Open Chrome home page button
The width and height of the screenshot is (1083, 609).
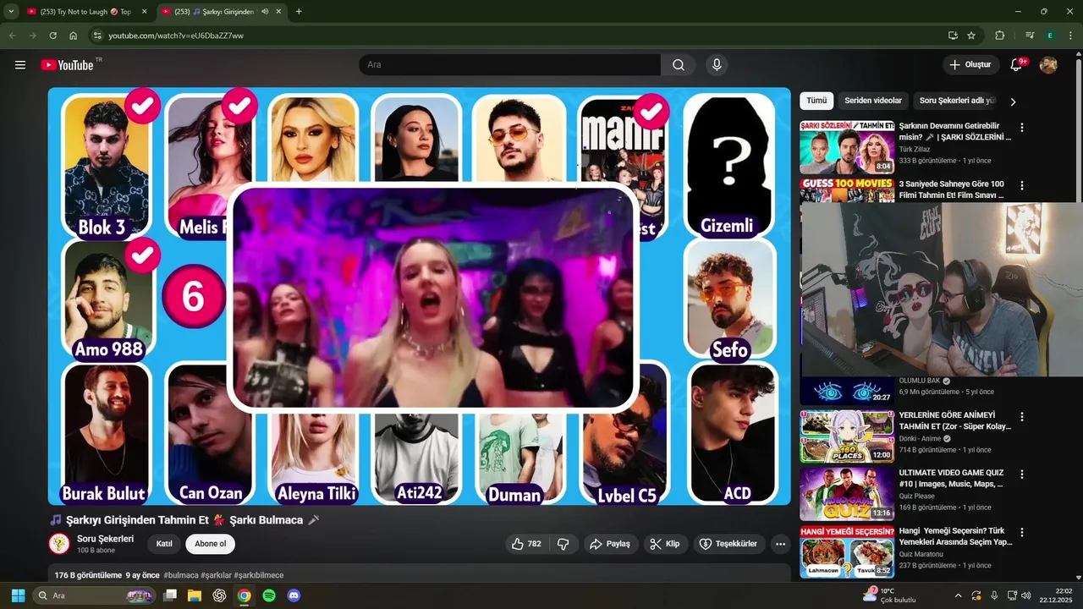pos(74,36)
